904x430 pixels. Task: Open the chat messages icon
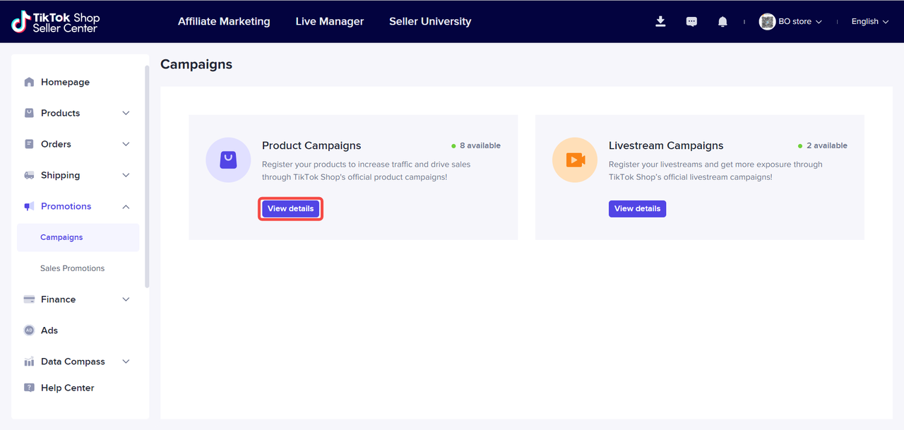coord(691,22)
